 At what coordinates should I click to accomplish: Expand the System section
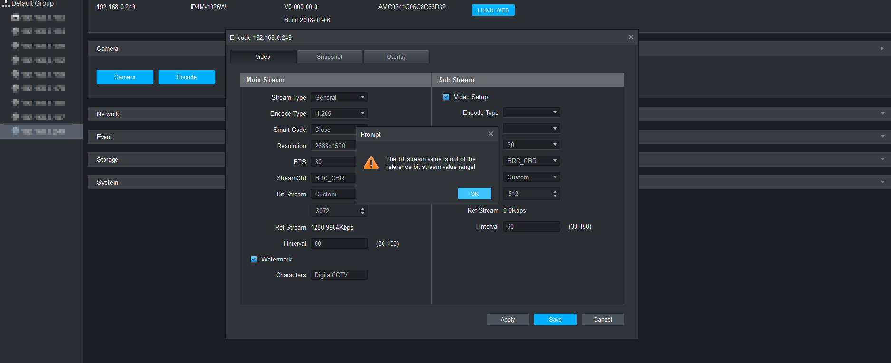tap(157, 182)
